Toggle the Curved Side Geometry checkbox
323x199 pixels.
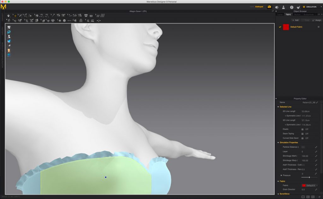pos(302,138)
